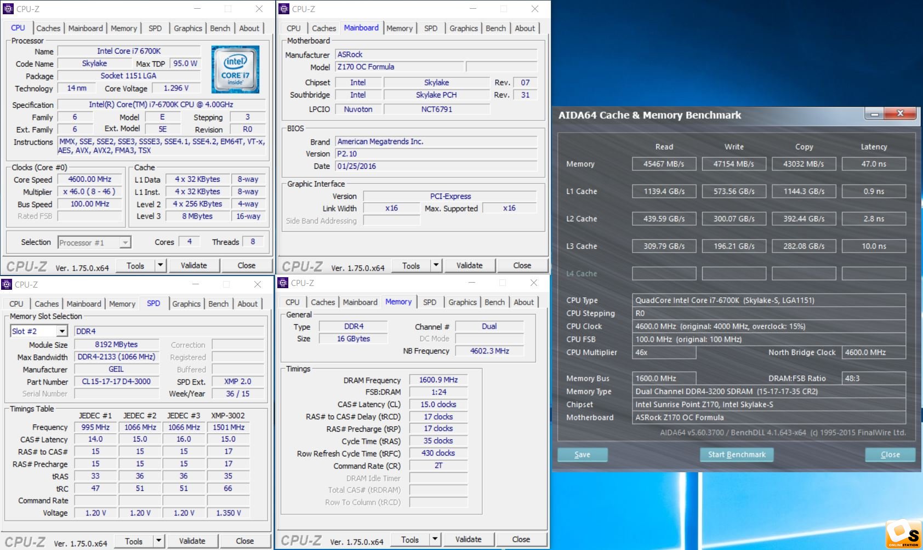This screenshot has width=923, height=550.
Task: Click the LPCIO value NCT6791
Action: [437, 109]
